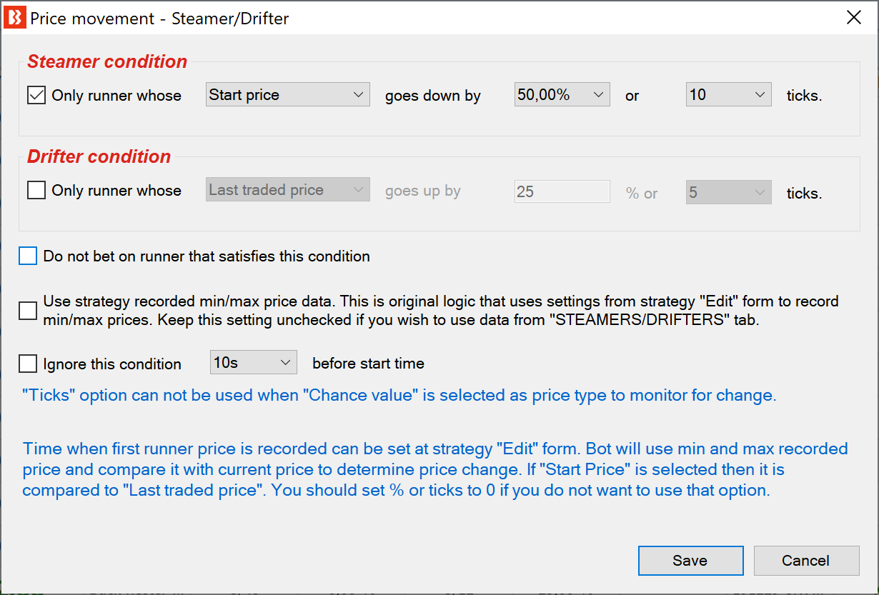The height and width of the screenshot is (595, 879).
Task: Click 'before start time' label
Action: (x=368, y=364)
